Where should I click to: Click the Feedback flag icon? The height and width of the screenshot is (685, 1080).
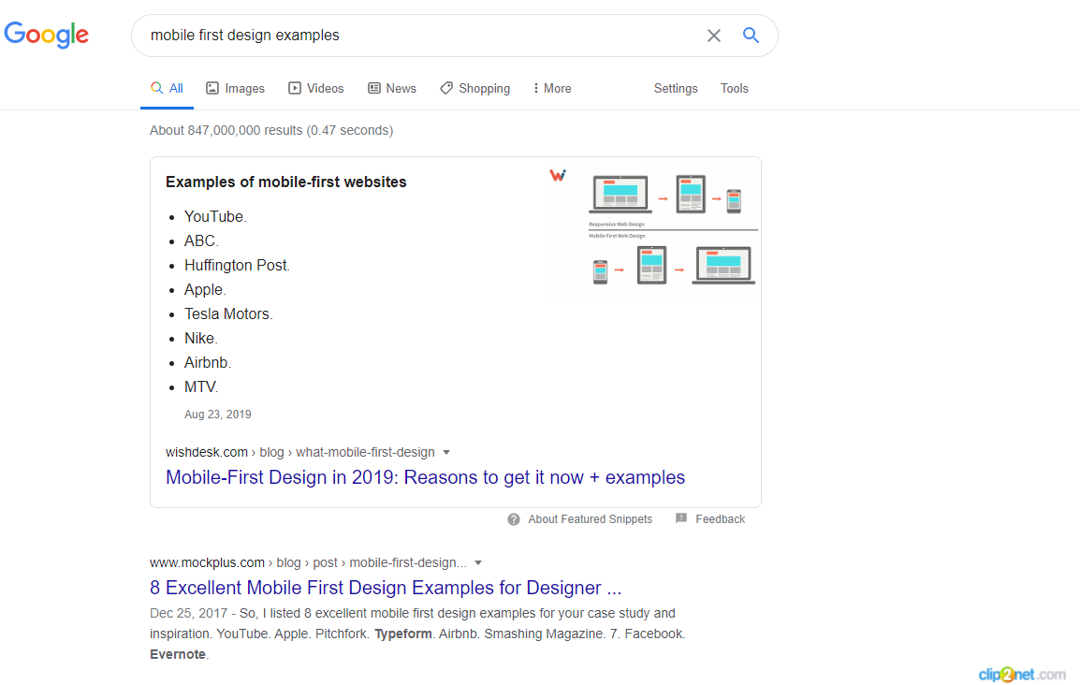[681, 518]
